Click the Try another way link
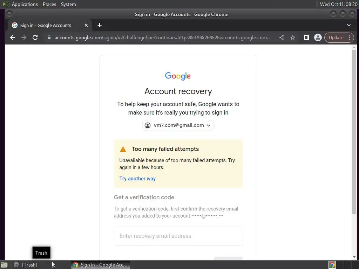The height and width of the screenshot is (269, 359). [137, 179]
